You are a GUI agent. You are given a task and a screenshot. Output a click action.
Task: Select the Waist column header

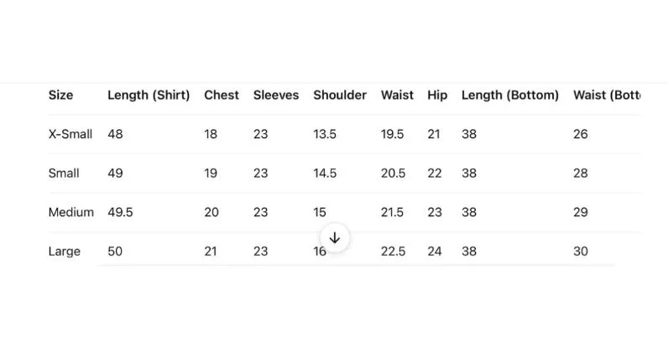tap(397, 96)
